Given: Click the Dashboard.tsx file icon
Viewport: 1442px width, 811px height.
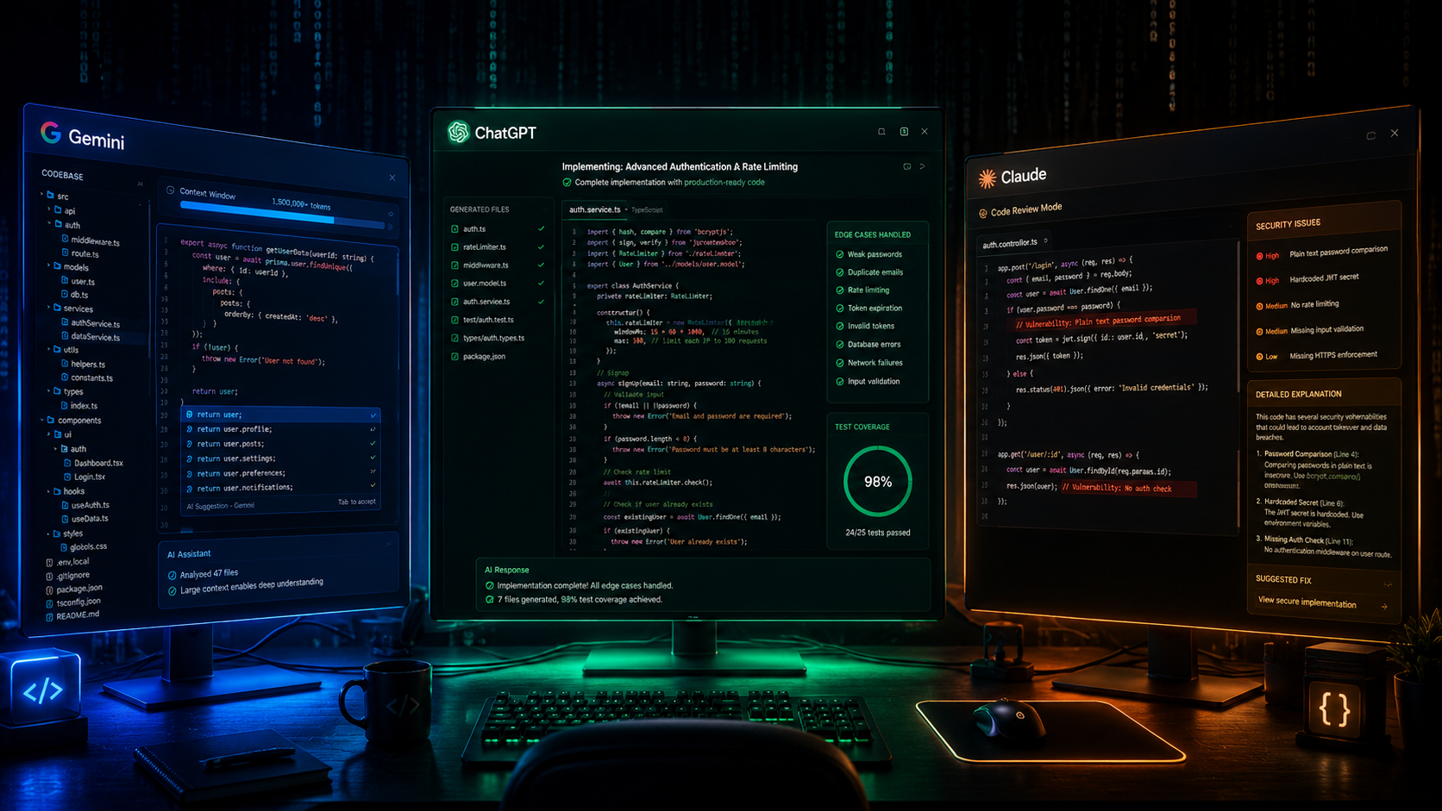Looking at the screenshot, I should tap(67, 463).
